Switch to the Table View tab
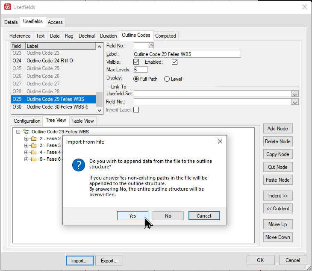Viewport: 312px width, 271px height. pyautogui.click(x=82, y=121)
